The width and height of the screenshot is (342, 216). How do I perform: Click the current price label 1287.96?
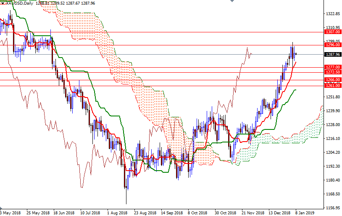[x=332, y=54]
